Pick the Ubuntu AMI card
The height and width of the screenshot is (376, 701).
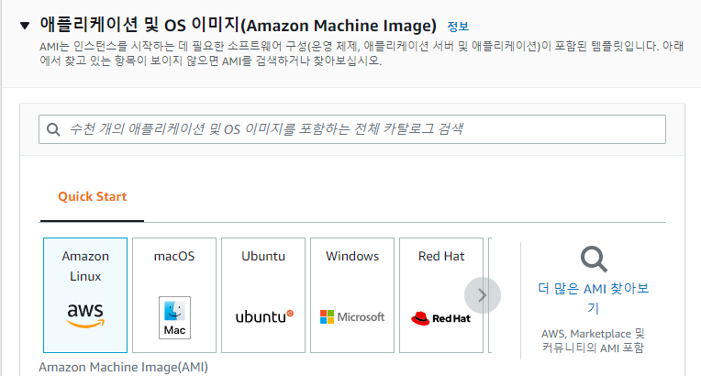coord(263,295)
